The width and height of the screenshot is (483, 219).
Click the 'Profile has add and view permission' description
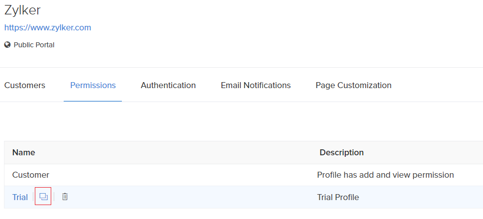point(386,175)
